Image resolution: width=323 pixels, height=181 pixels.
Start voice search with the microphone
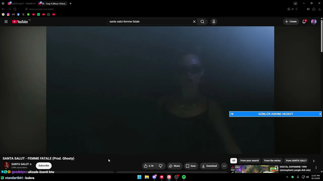click(x=214, y=22)
